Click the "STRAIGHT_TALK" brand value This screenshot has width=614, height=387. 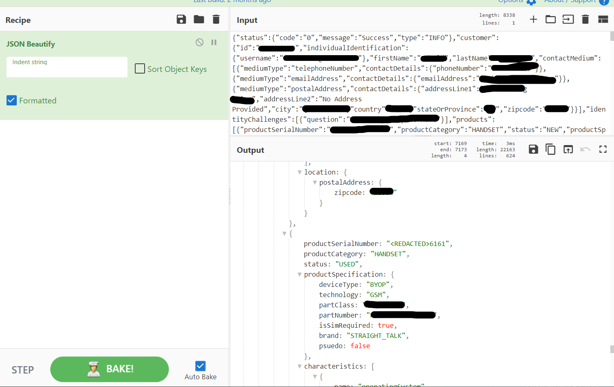click(x=376, y=336)
